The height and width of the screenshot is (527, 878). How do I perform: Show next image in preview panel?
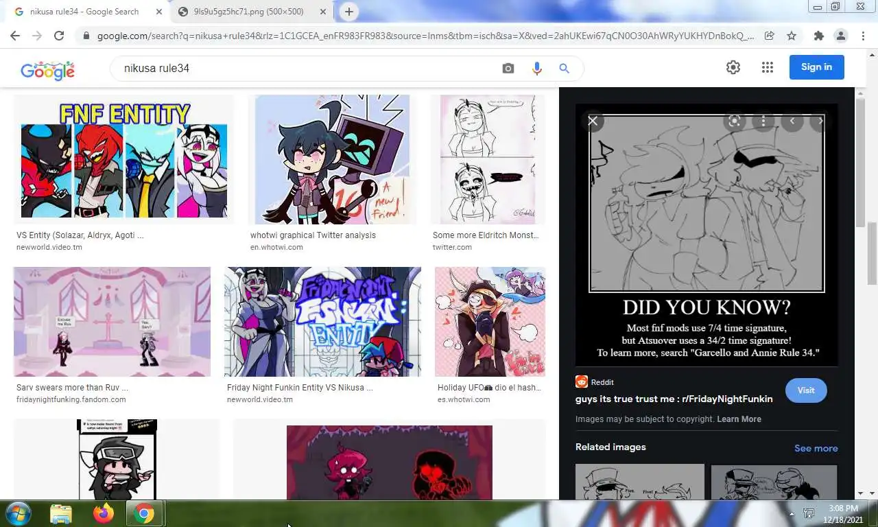click(x=820, y=121)
